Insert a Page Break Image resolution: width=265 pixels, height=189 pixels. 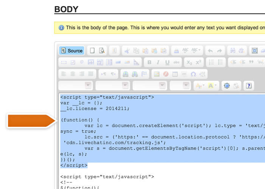(202, 74)
